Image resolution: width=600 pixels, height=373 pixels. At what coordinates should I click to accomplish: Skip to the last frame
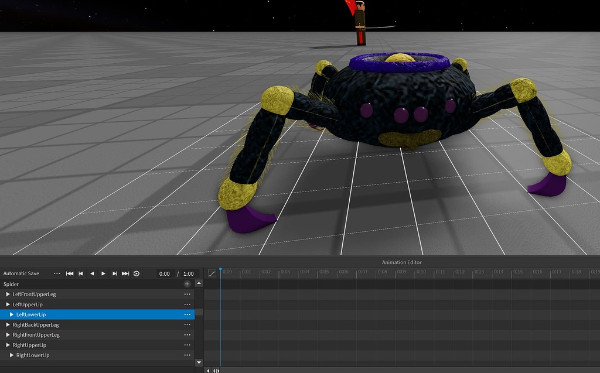(125, 273)
